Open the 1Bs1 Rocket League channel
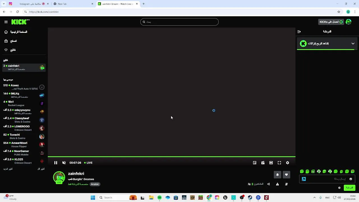The height and width of the screenshot is (202, 359). click(x=24, y=104)
